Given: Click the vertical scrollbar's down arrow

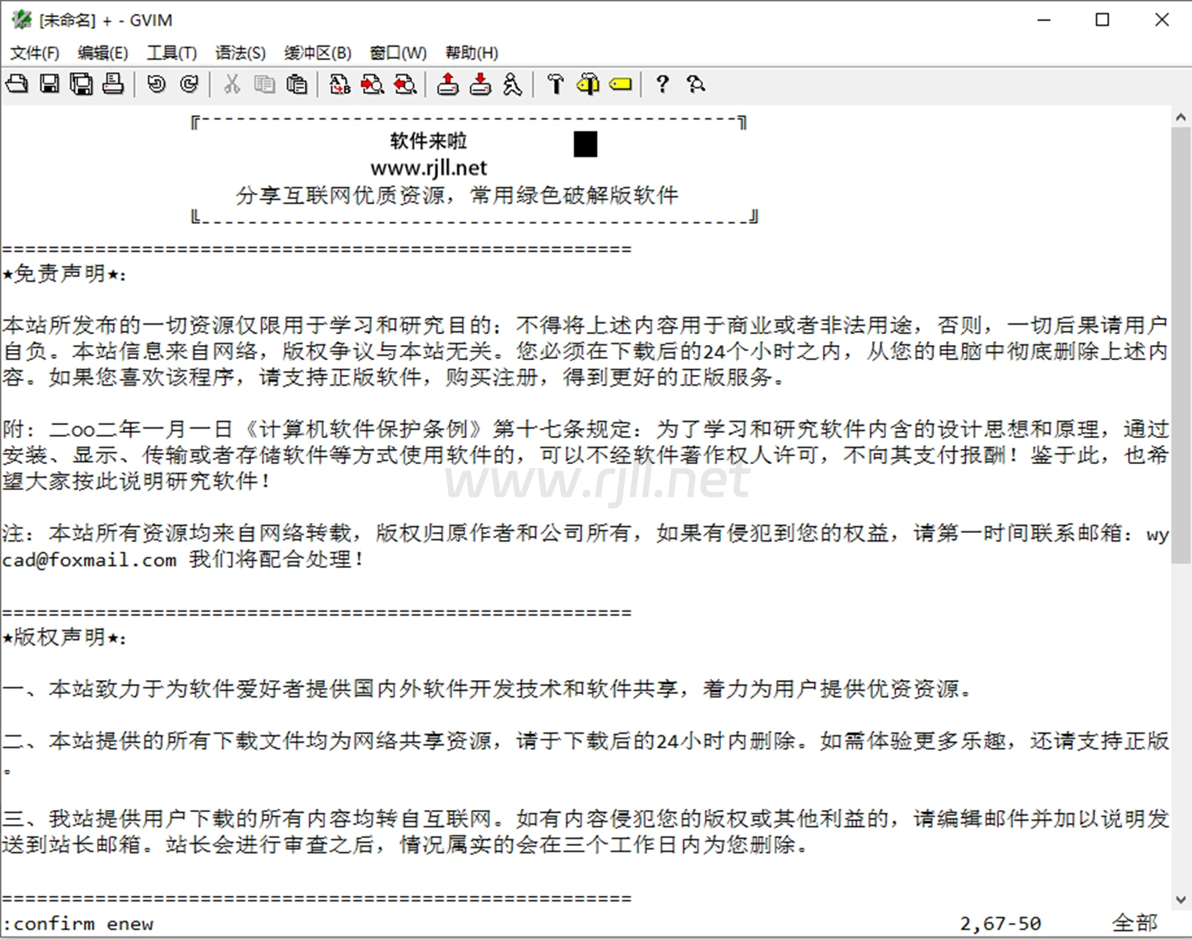Looking at the screenshot, I should tap(1180, 900).
